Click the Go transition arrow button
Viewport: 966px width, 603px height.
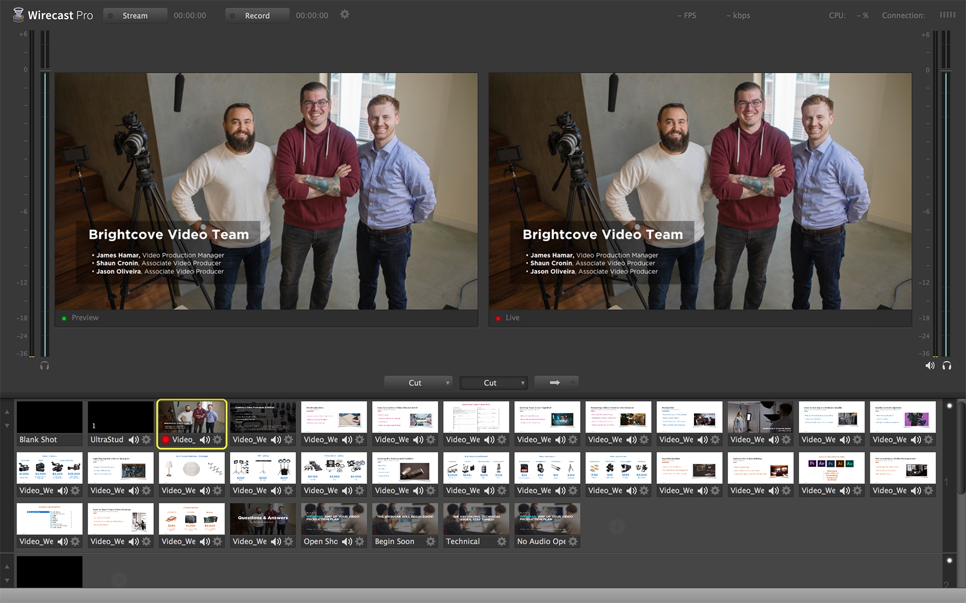click(x=556, y=383)
